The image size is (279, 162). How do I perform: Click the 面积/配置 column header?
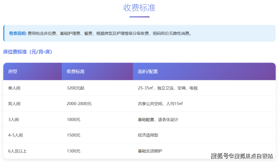click(x=148, y=72)
